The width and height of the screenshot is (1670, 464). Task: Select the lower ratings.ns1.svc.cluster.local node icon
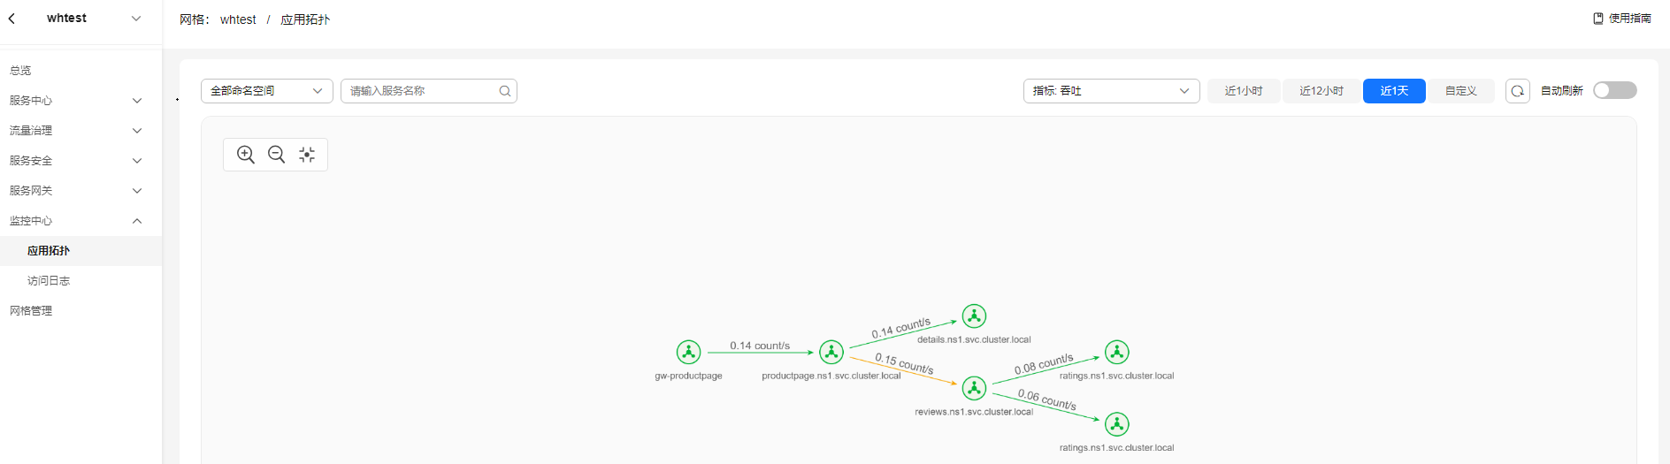click(1117, 424)
